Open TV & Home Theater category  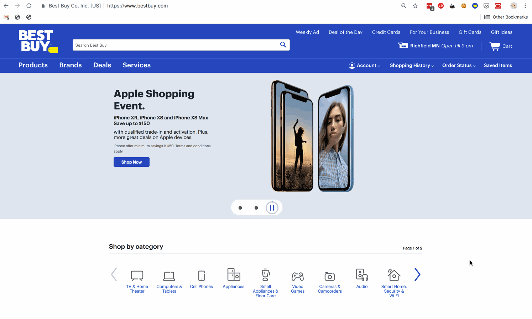coord(137,281)
